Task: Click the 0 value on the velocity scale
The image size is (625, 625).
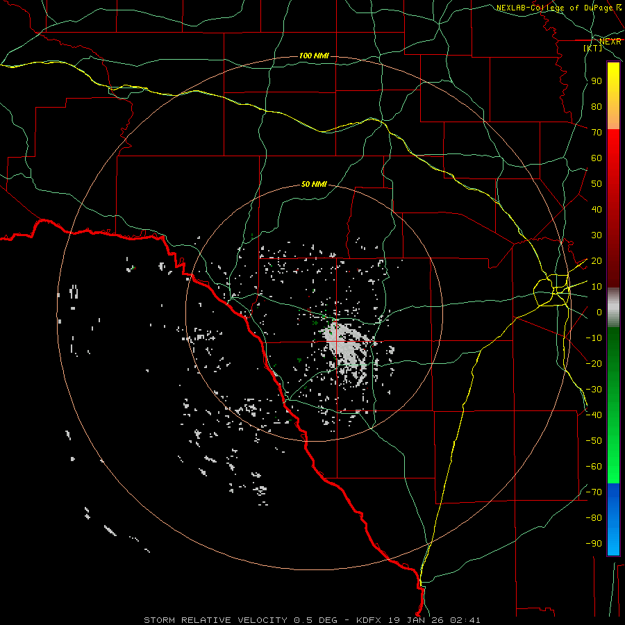Action: tap(599, 312)
